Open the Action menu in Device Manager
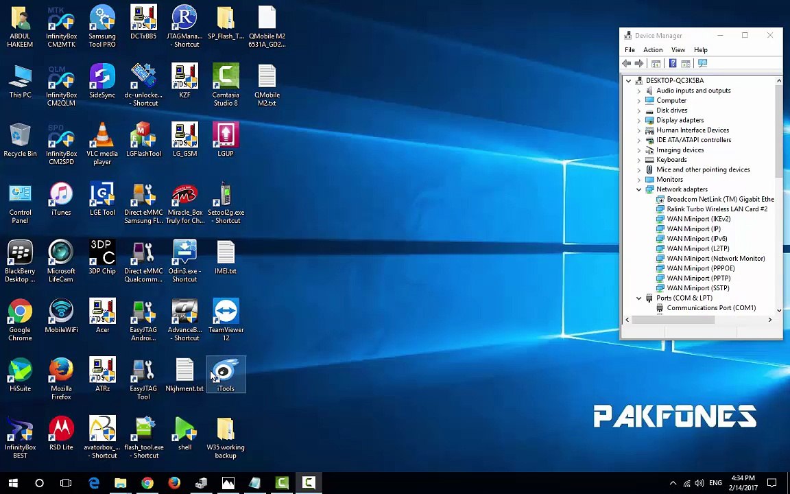The height and width of the screenshot is (494, 790). (653, 50)
